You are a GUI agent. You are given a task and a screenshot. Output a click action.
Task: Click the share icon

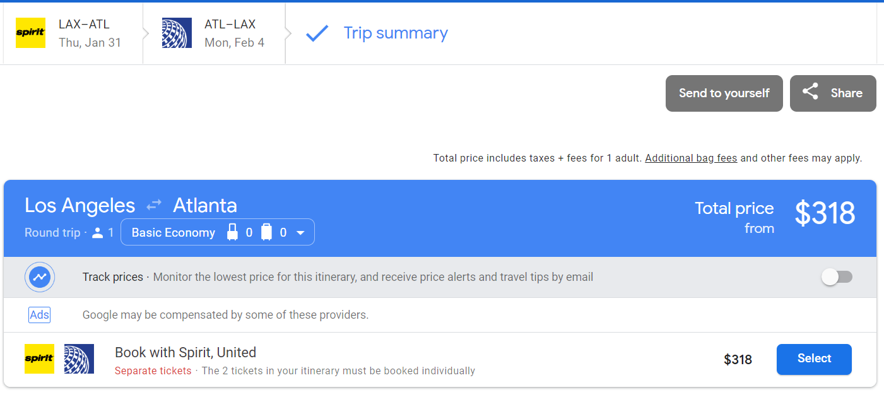coord(810,92)
